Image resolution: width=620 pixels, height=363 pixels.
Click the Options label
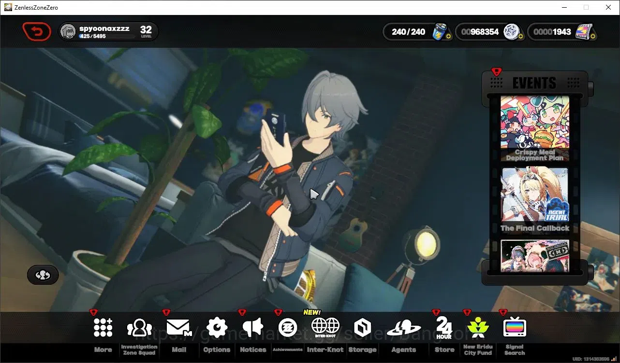click(217, 349)
